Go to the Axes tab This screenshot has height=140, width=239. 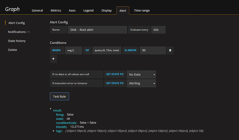(x=73, y=10)
